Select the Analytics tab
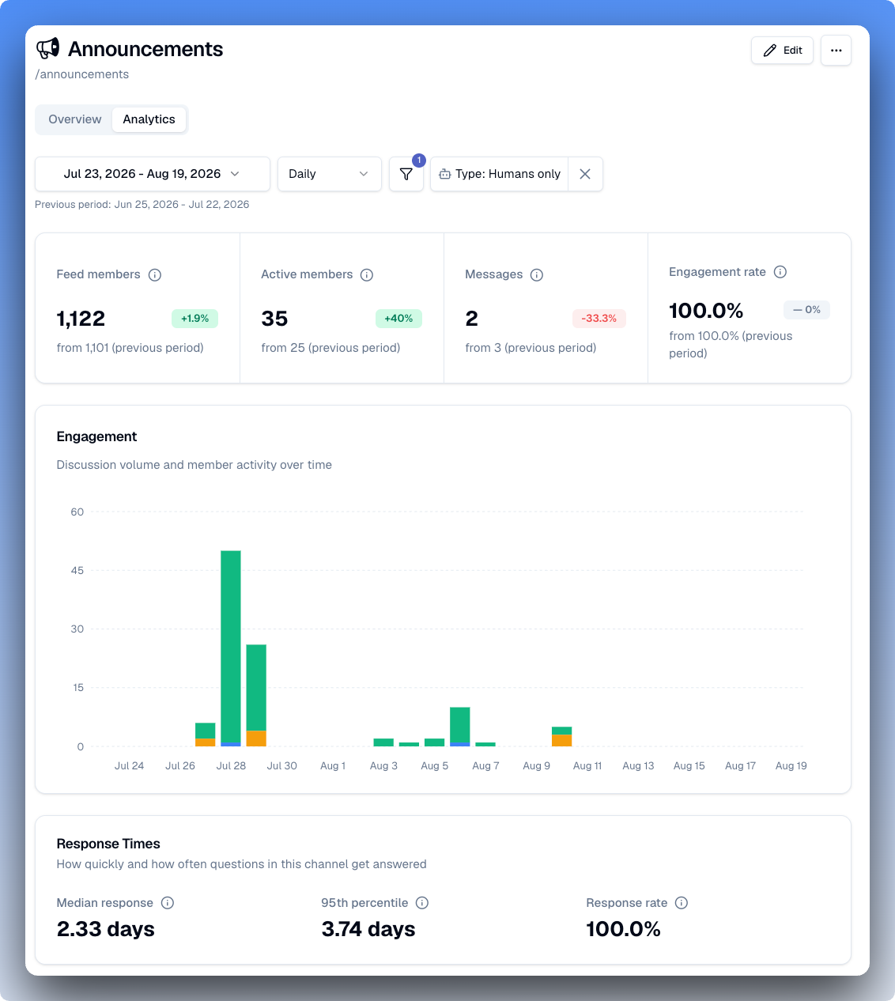The image size is (895, 1001). pyautogui.click(x=149, y=119)
